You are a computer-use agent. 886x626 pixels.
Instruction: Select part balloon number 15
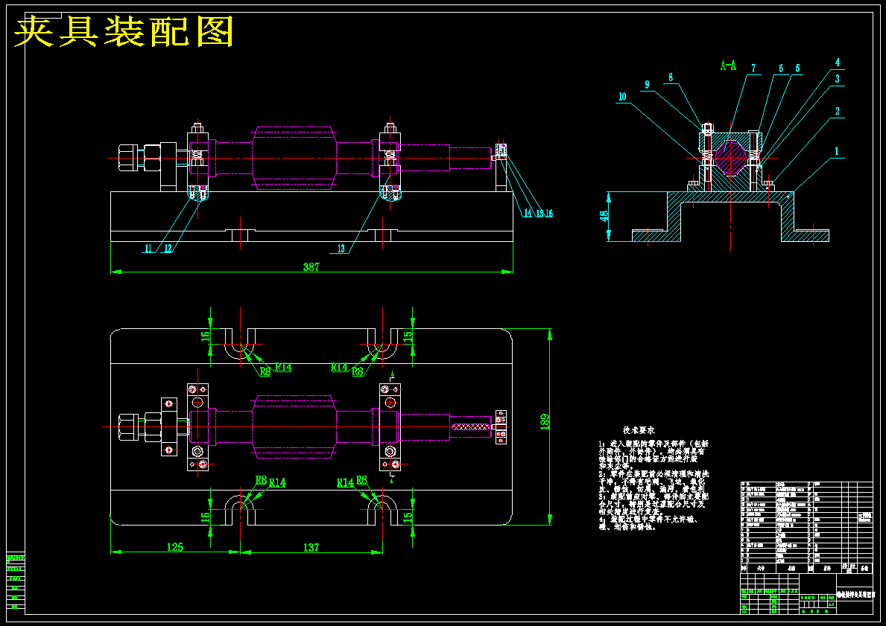tap(539, 214)
